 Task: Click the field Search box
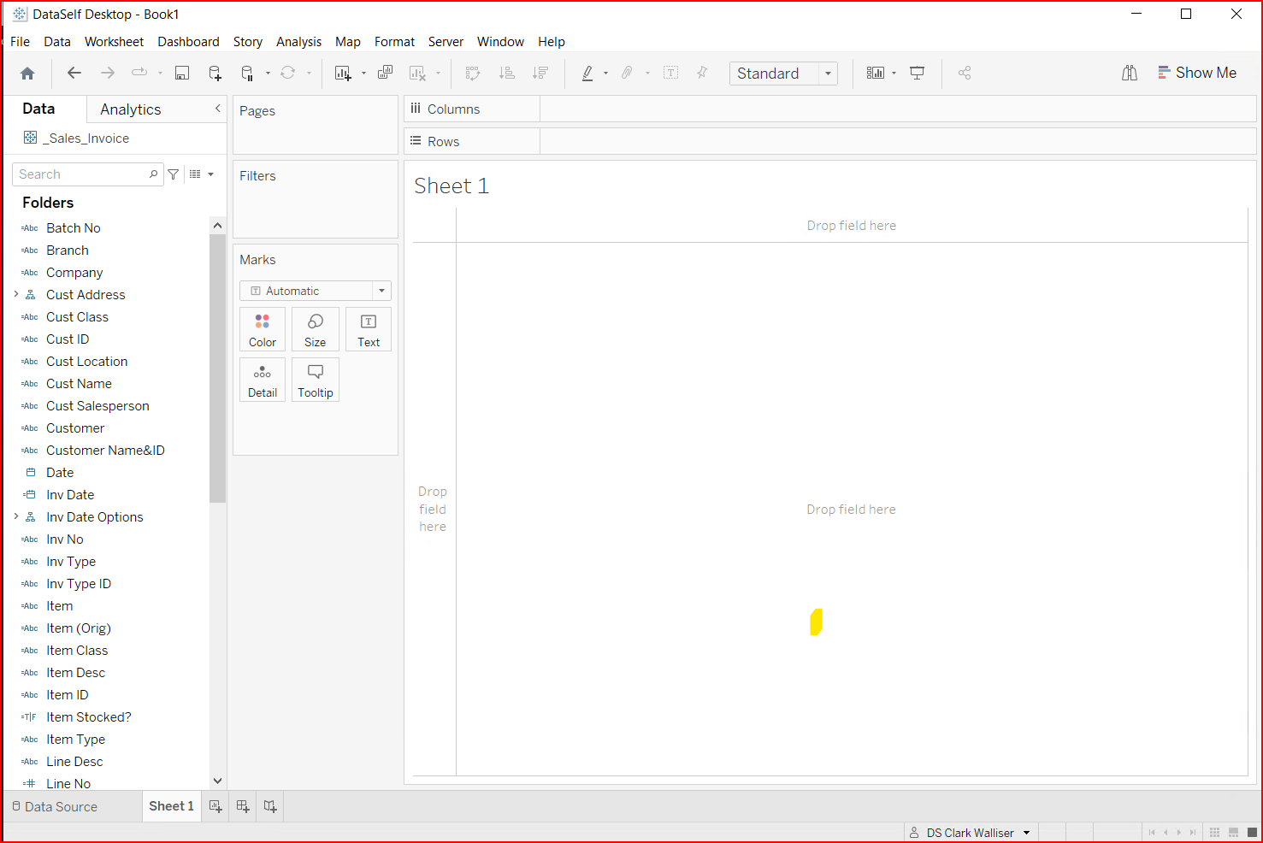[x=82, y=174]
